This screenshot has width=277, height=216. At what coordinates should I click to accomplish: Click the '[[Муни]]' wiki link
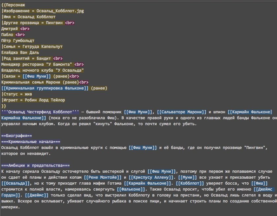point(187,177)
